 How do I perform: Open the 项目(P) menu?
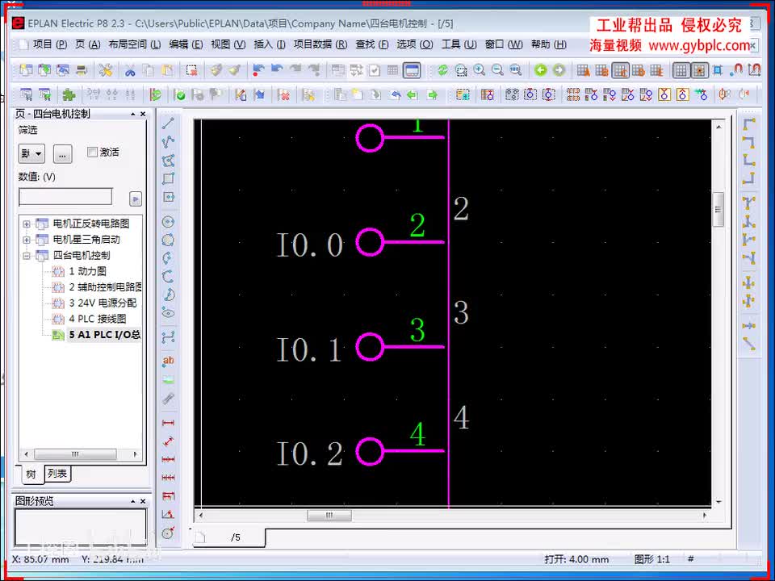[x=50, y=44]
